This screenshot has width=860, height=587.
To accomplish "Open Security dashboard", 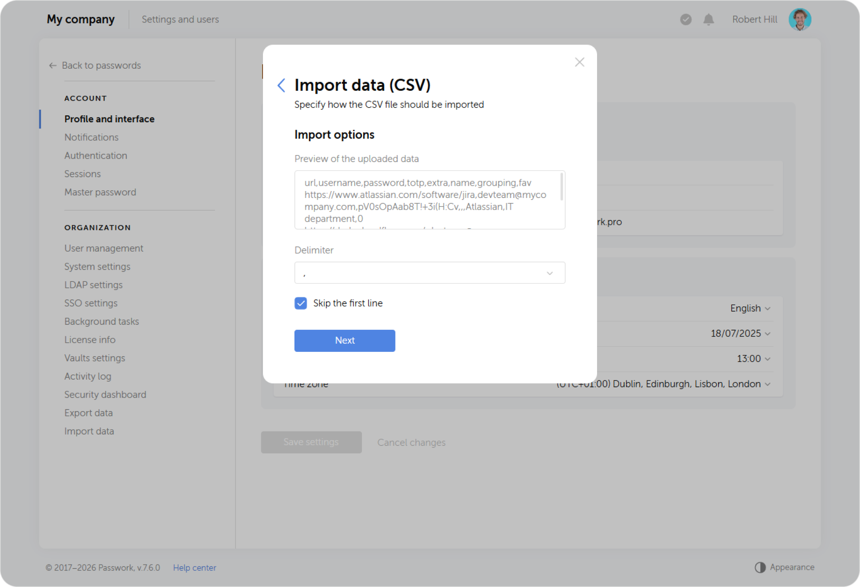I will [105, 395].
